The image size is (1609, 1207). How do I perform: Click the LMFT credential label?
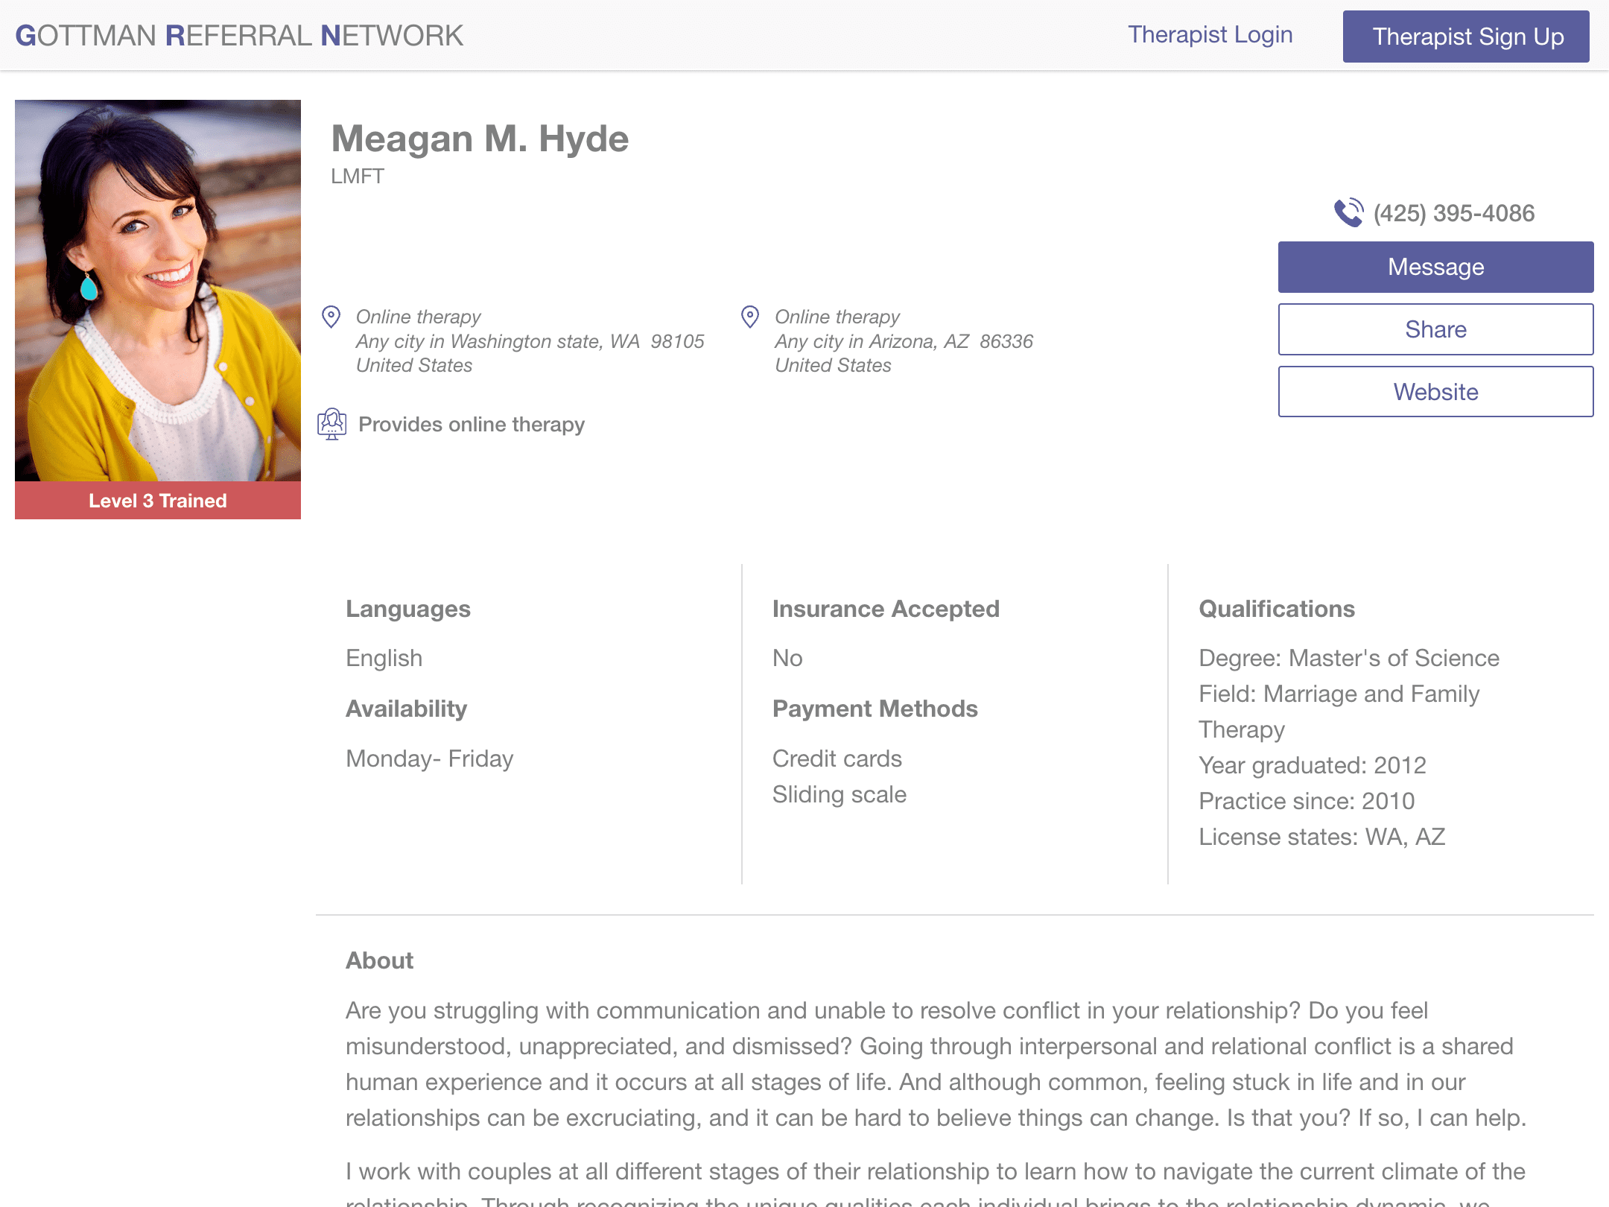click(x=357, y=177)
